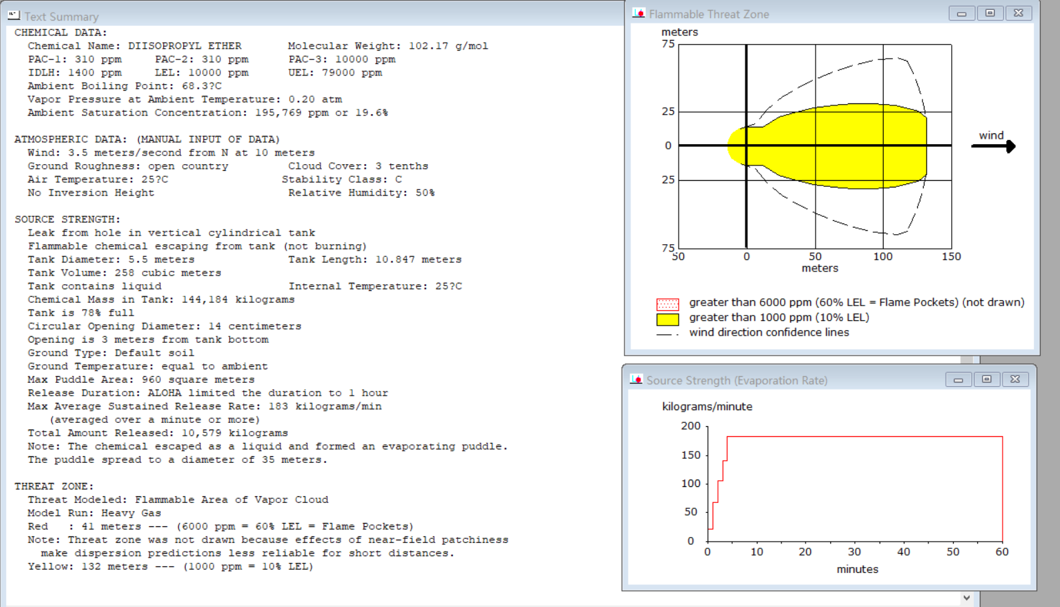
Task: Click the PAC-3: 10000 ppm value
Action: 342,59
